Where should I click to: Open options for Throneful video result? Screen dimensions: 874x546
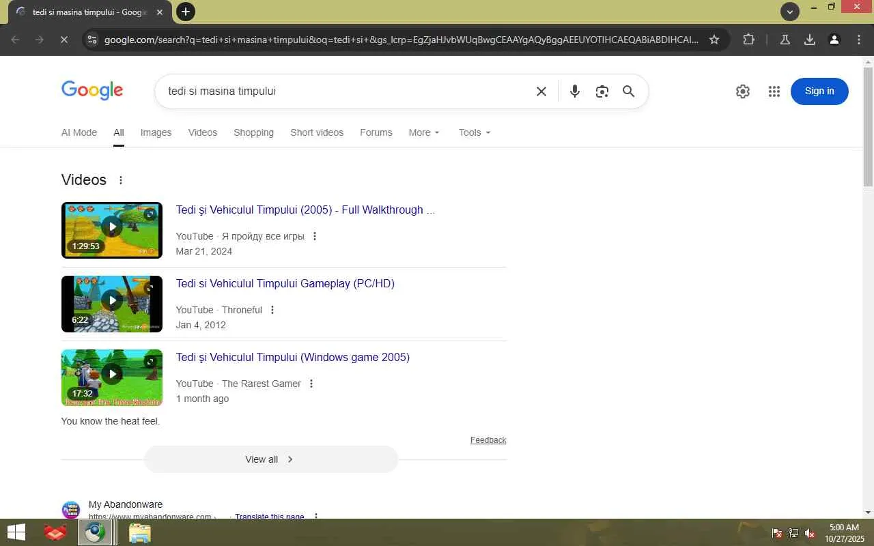272,310
